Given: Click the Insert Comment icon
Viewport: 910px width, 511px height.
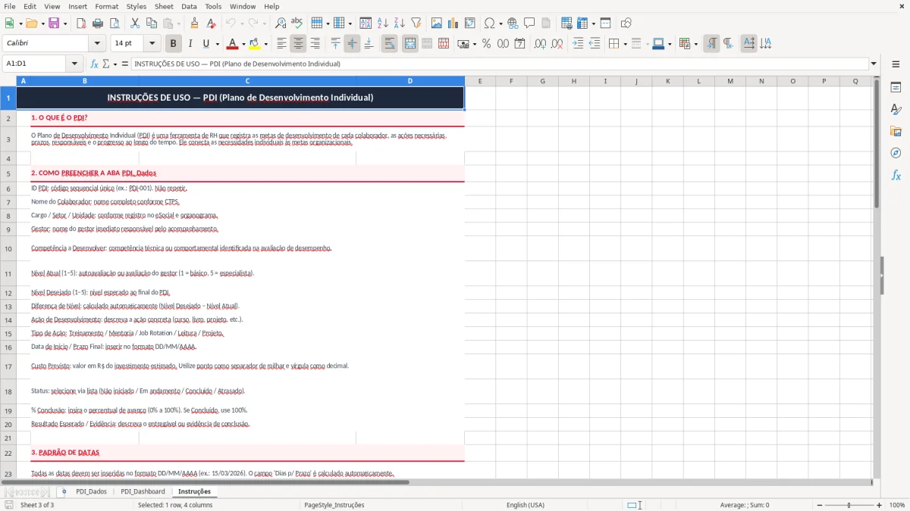Looking at the screenshot, I should (529, 23).
